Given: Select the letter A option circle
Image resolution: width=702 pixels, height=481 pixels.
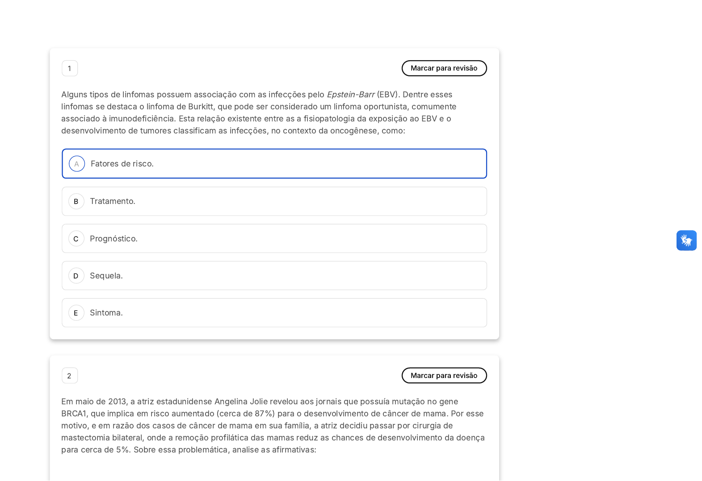Looking at the screenshot, I should [x=77, y=164].
